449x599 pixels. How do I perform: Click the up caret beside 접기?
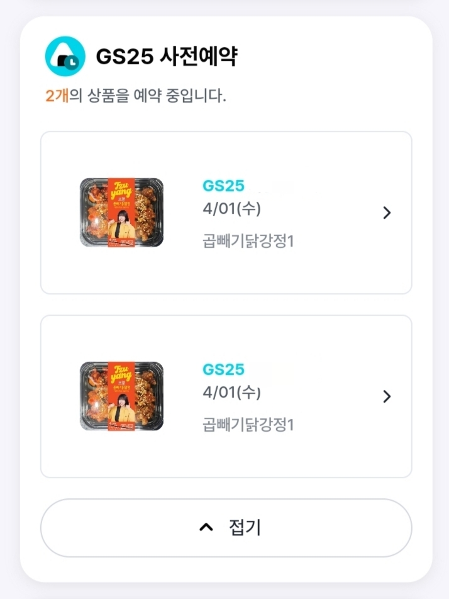pyautogui.click(x=206, y=527)
